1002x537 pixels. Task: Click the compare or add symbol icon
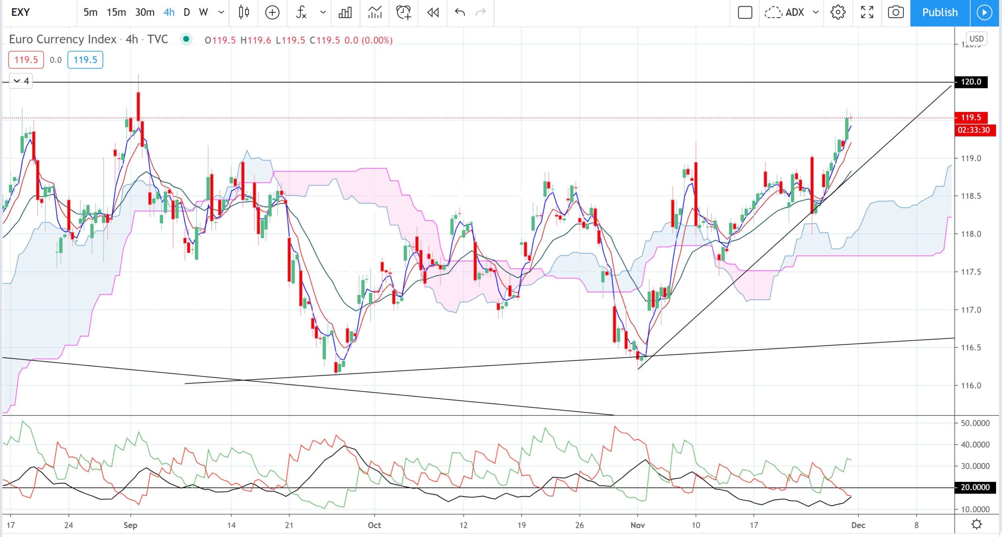pyautogui.click(x=272, y=12)
